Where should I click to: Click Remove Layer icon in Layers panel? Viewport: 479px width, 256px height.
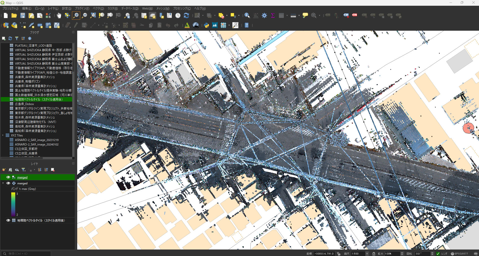pos(53,170)
